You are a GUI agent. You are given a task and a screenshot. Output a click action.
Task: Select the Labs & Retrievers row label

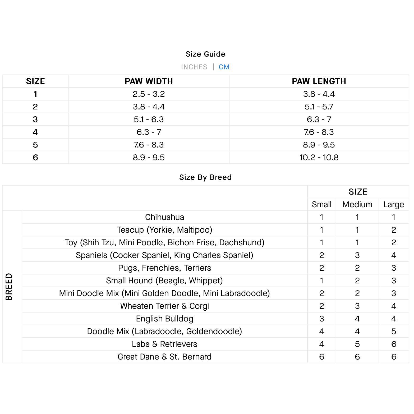(x=164, y=344)
